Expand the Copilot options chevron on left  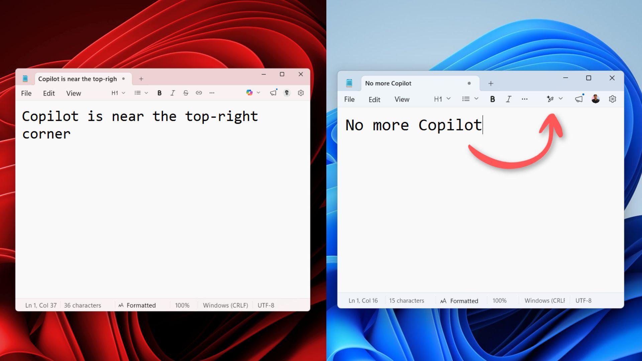[x=258, y=93]
